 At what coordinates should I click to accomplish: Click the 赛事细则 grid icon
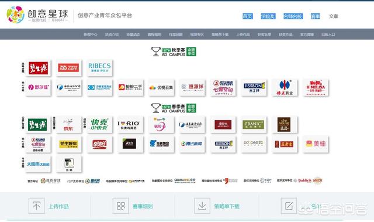click(121, 206)
